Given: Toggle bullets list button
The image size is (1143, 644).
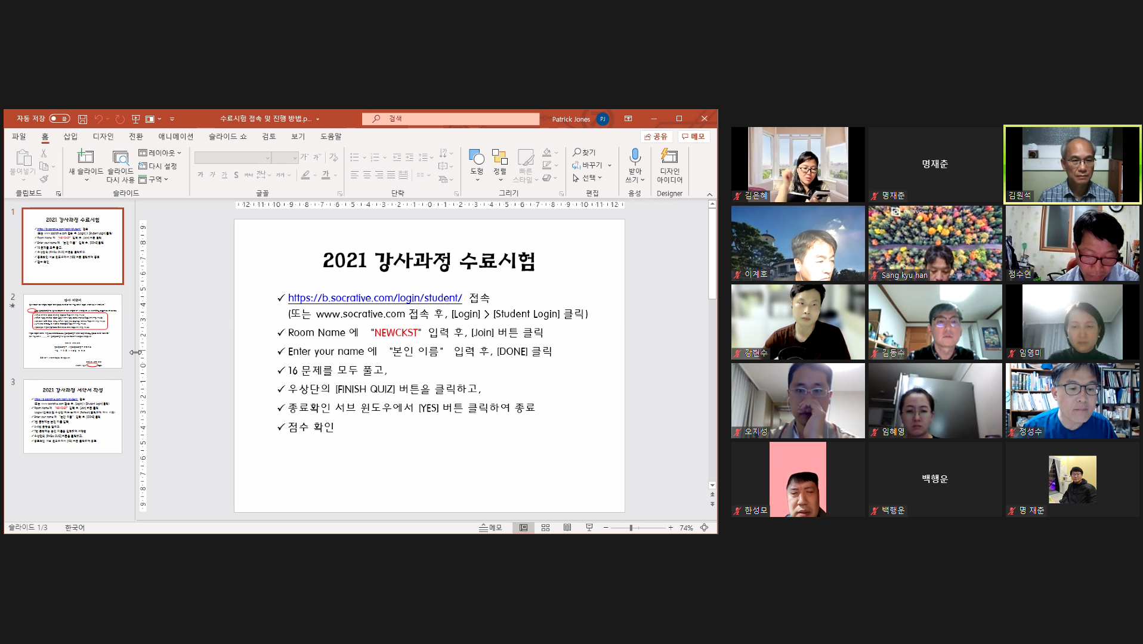Looking at the screenshot, I should pyautogui.click(x=354, y=157).
